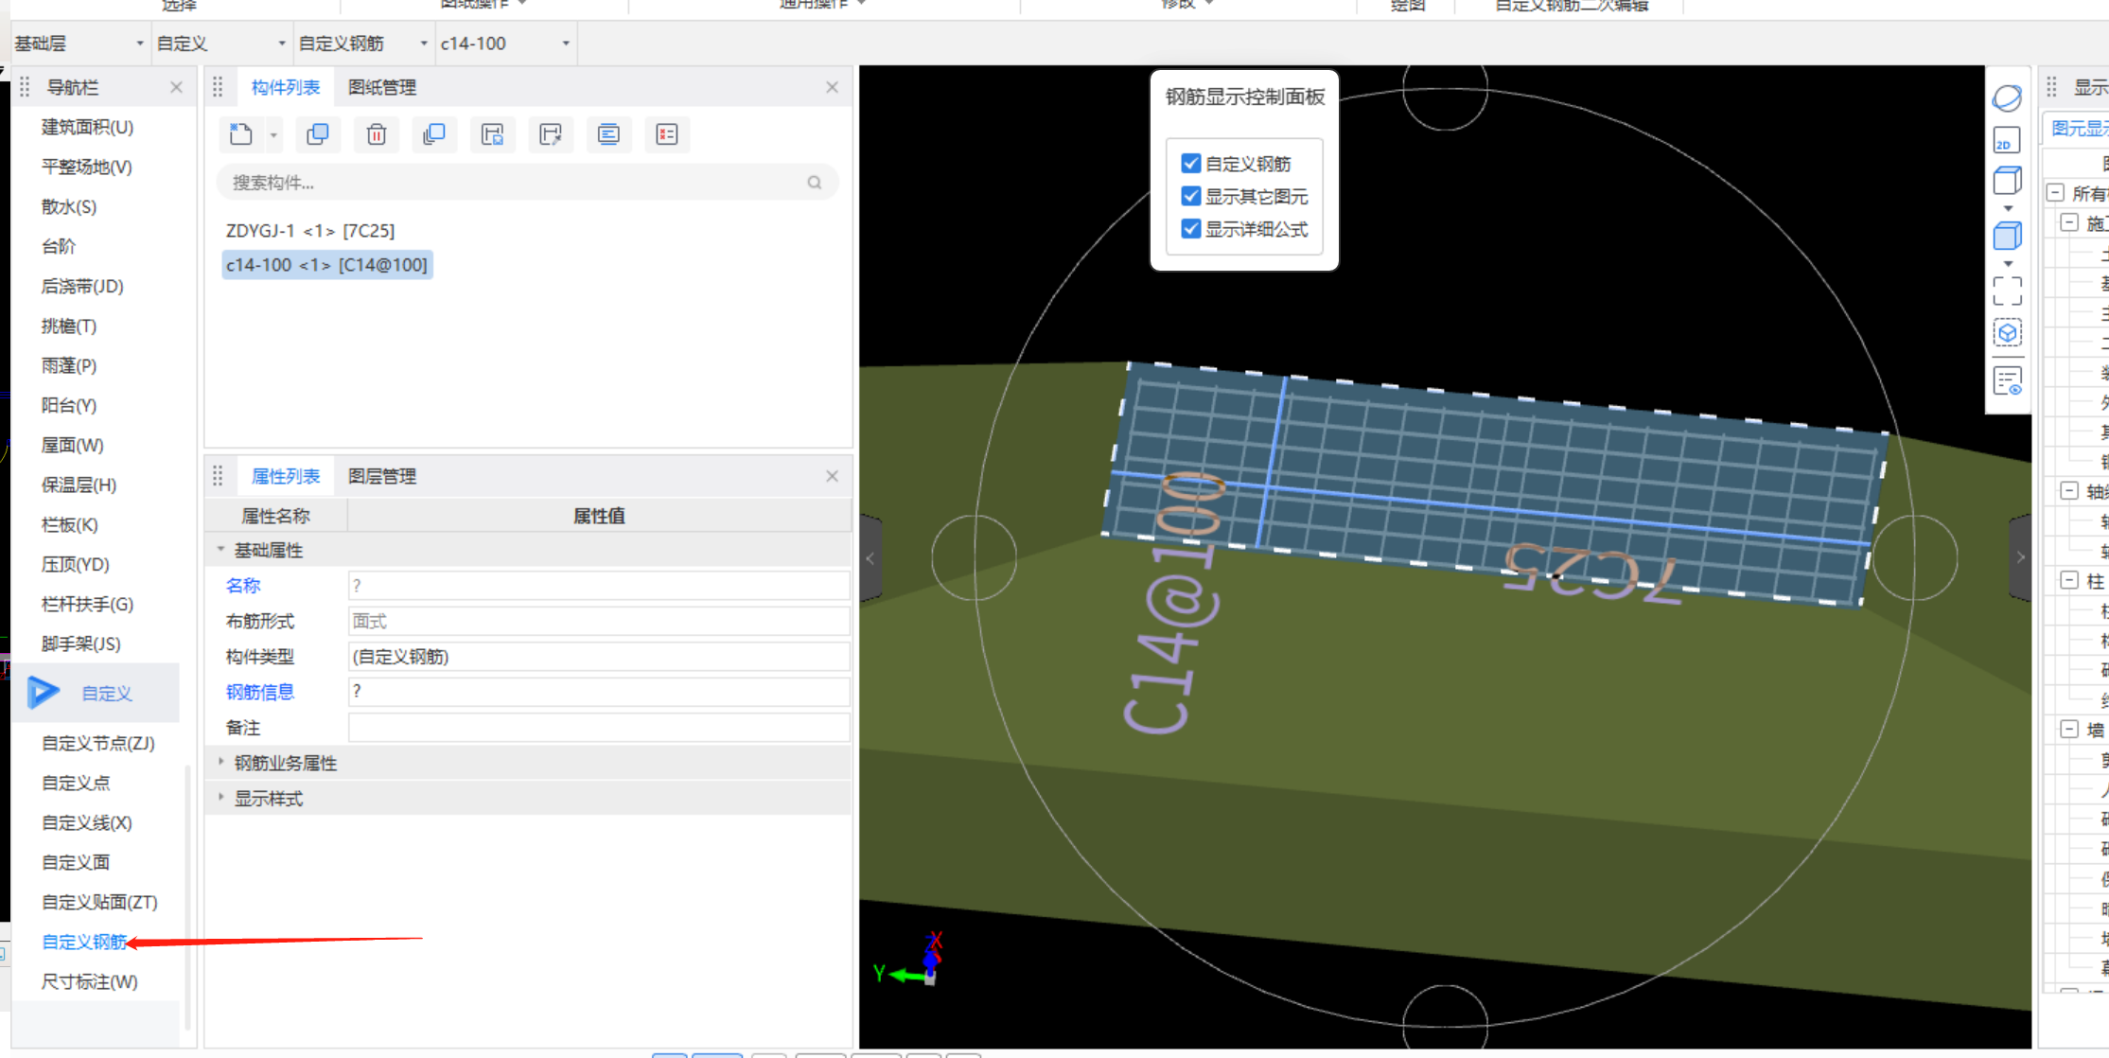Close the 构件列表 panel
Screen dimensions: 2109x1058
(832, 87)
